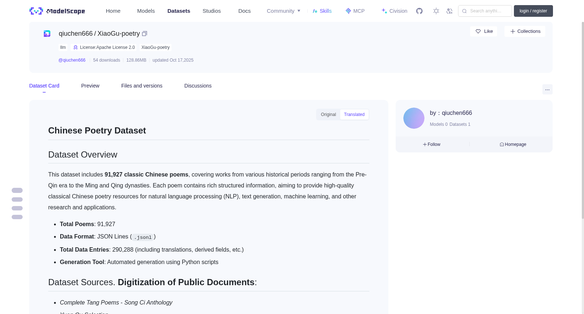Click the 'Datasets 1' count text
584x314 pixels.
click(x=460, y=124)
